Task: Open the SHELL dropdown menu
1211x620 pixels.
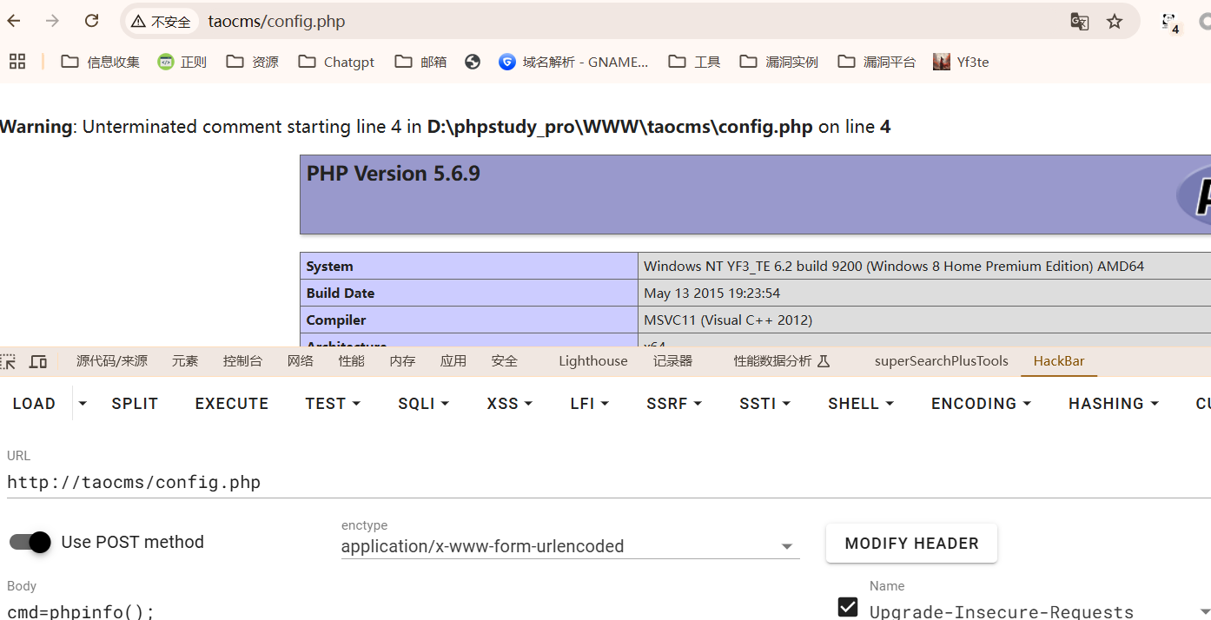Action: [861, 404]
